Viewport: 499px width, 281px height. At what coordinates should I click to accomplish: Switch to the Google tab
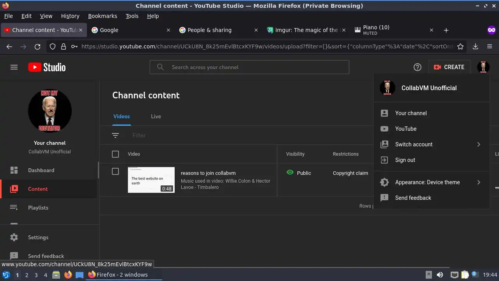[x=131, y=30]
